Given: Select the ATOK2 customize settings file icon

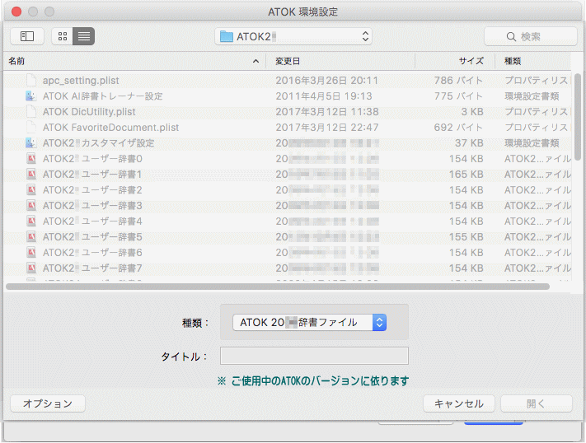Looking at the screenshot, I should [x=31, y=143].
